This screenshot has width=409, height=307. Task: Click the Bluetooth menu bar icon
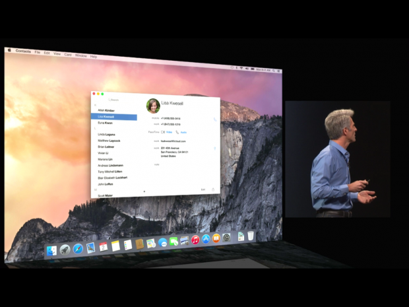pos(237,68)
